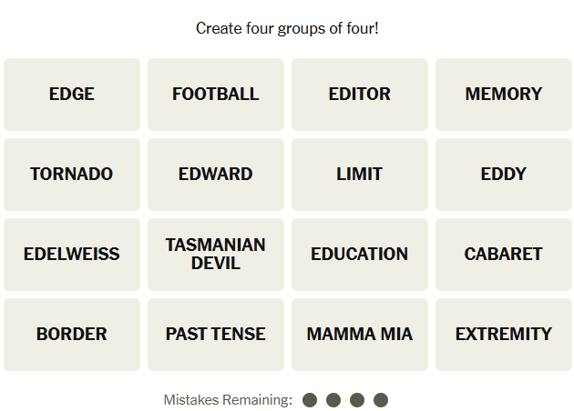Pick the EDUCATION word tile
Viewport: 574px width, 411px height.
point(360,255)
